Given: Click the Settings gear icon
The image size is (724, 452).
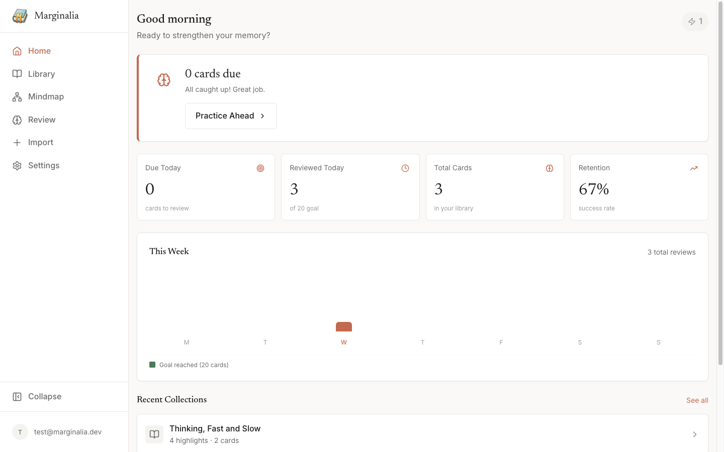Looking at the screenshot, I should click(18, 165).
